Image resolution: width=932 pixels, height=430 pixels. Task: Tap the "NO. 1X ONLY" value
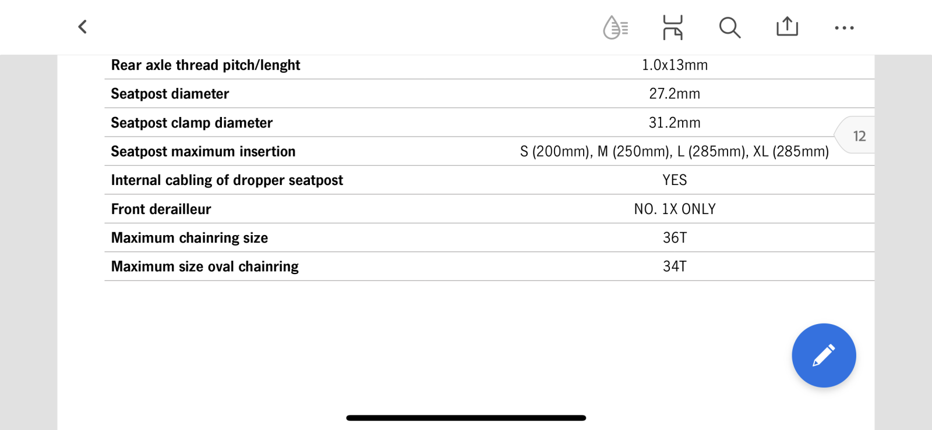point(675,209)
